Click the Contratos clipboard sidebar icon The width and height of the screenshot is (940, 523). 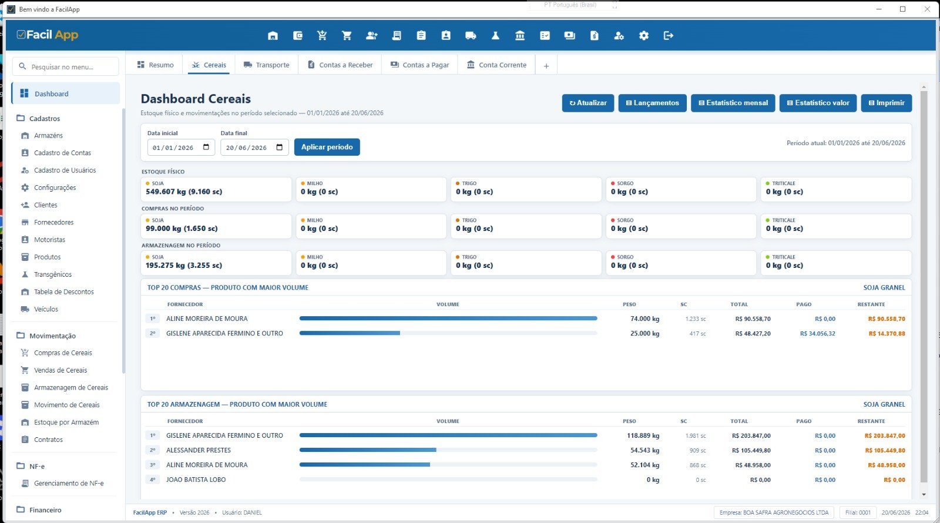pyautogui.click(x=25, y=440)
